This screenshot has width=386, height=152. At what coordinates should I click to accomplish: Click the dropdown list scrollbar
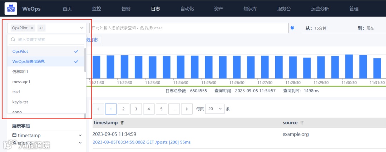[x=85, y=60]
